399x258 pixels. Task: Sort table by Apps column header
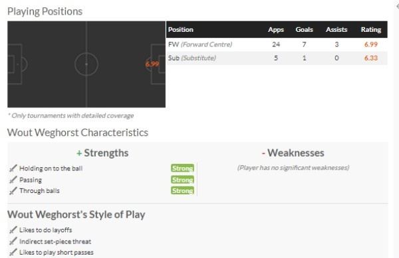(276, 30)
